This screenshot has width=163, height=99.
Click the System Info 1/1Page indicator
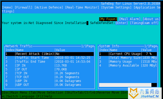point(151,46)
